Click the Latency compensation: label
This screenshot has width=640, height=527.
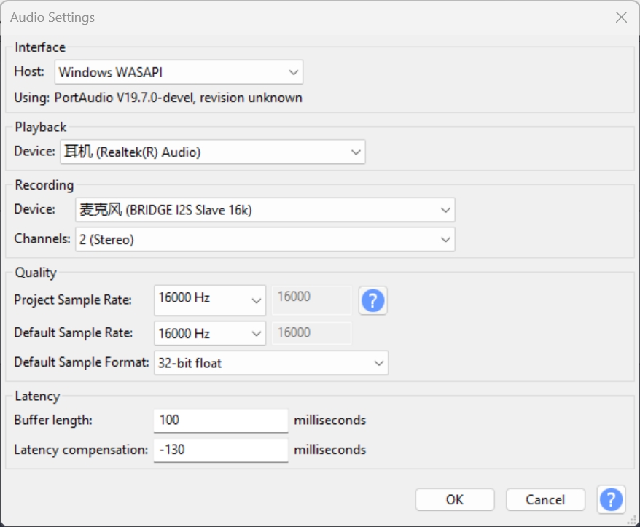point(81,450)
